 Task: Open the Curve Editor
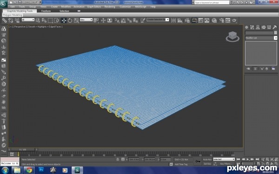pos(200,20)
